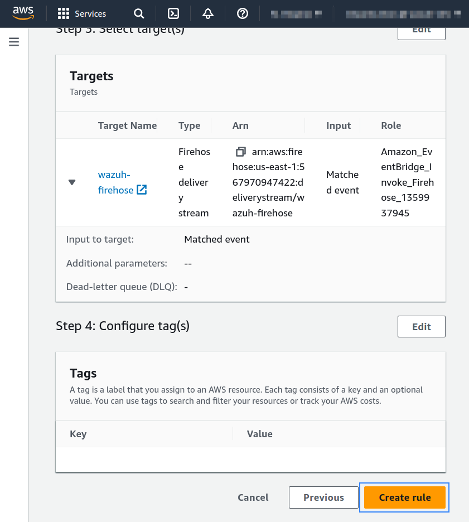Click the Target Name column header
469x522 pixels.
(x=127, y=125)
